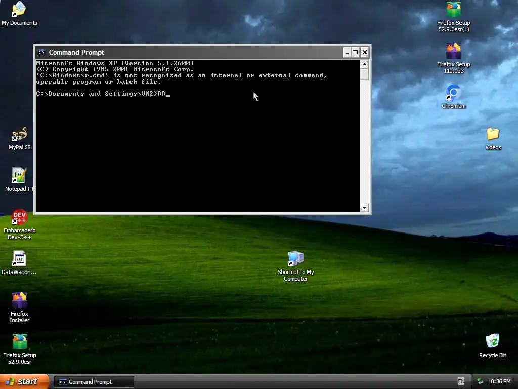Click the 'is not recognized' error message line
Screen dimensions: 518x389
coord(182,75)
